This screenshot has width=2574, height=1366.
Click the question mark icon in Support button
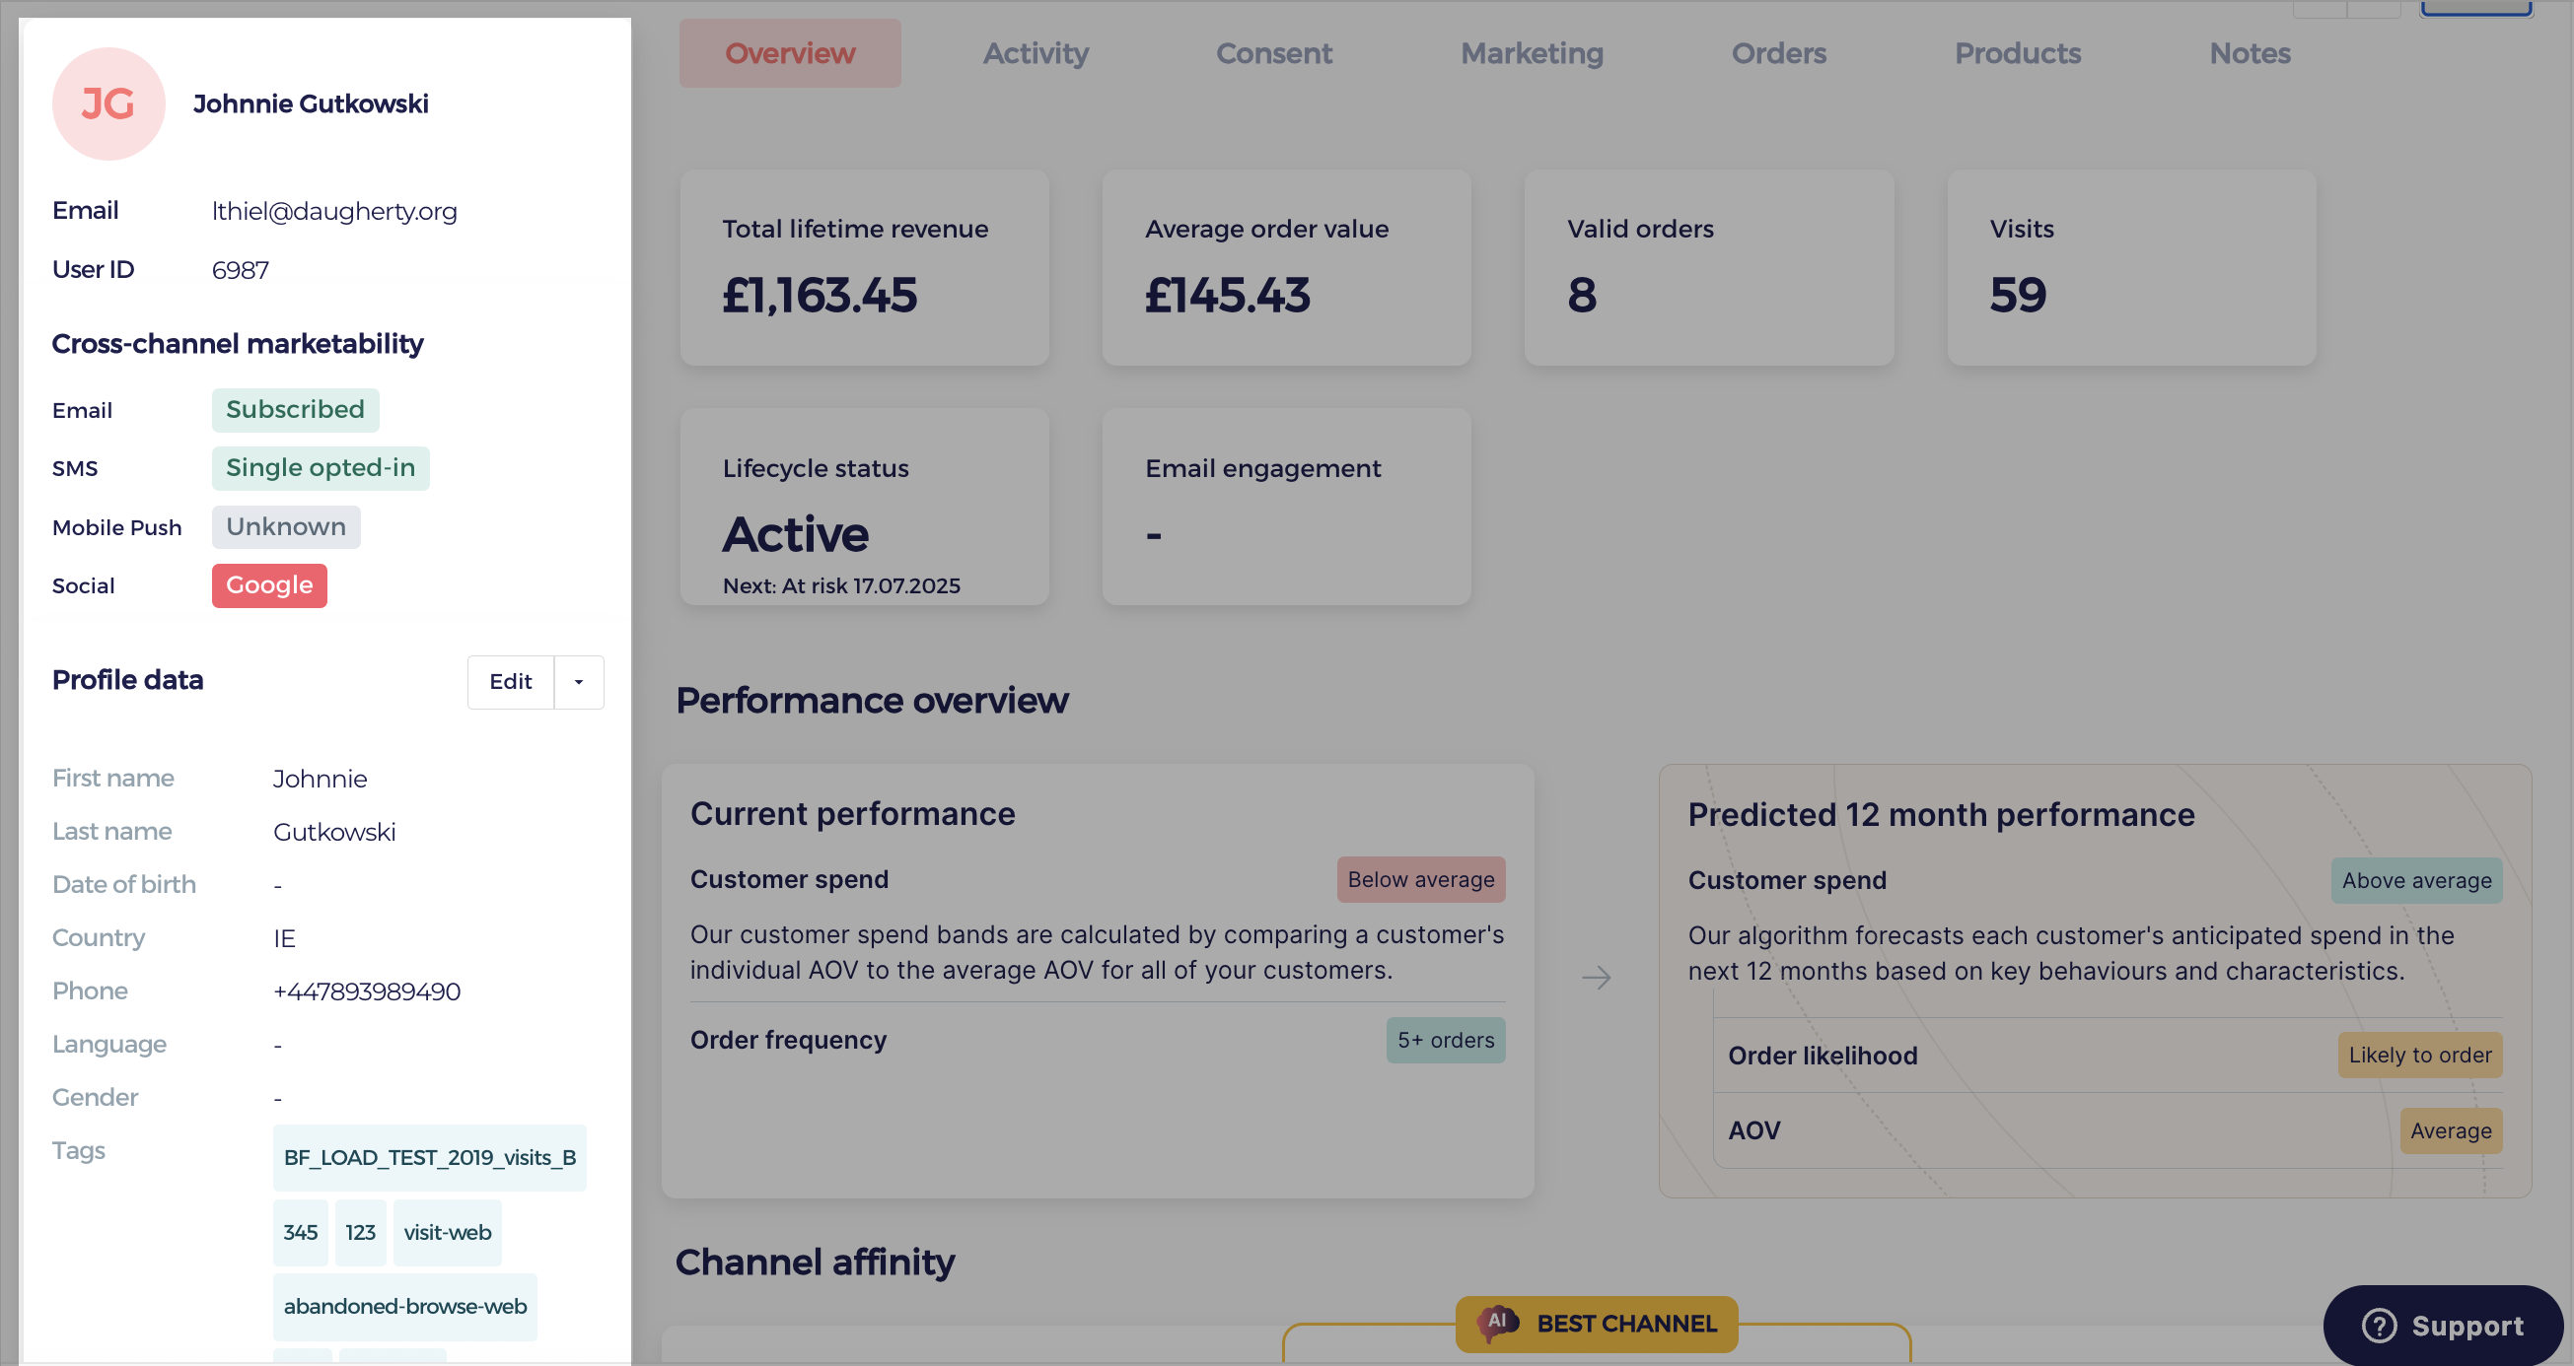[x=2379, y=1325]
